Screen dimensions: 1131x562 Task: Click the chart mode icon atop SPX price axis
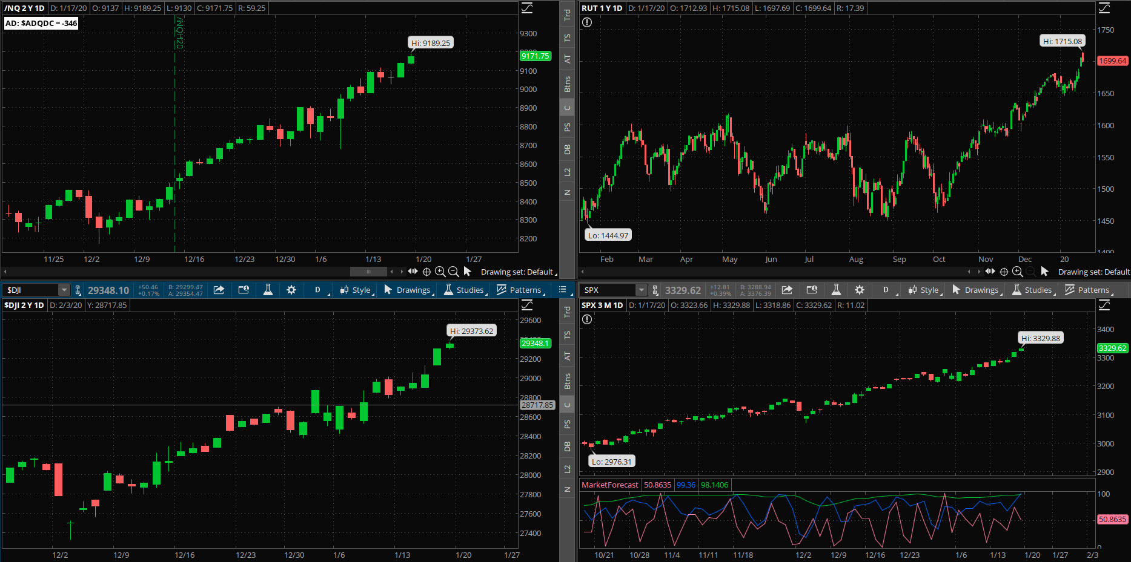click(x=1104, y=305)
